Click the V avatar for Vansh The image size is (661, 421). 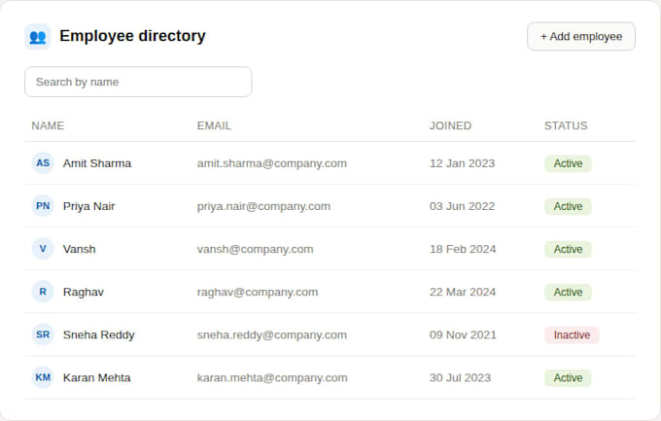click(x=43, y=249)
